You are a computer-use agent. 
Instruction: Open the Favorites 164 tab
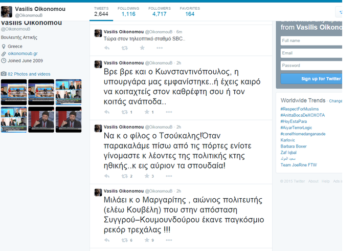(190, 12)
